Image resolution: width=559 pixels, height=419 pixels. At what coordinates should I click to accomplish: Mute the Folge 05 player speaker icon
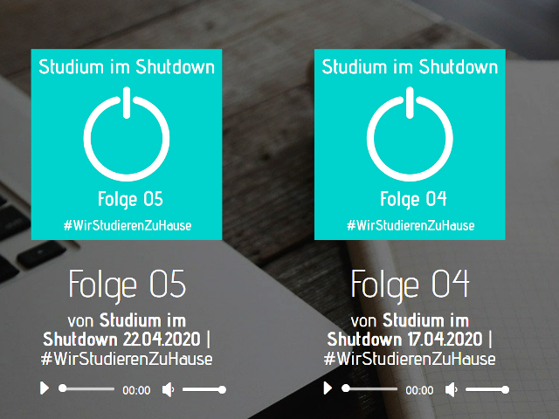tap(168, 390)
